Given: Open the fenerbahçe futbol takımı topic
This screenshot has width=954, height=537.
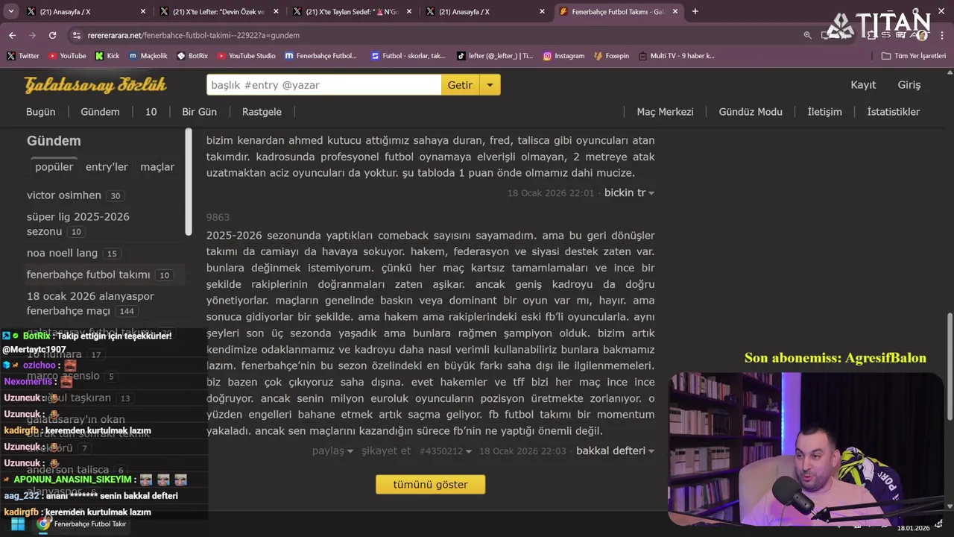Looking at the screenshot, I should pyautogui.click(x=89, y=274).
